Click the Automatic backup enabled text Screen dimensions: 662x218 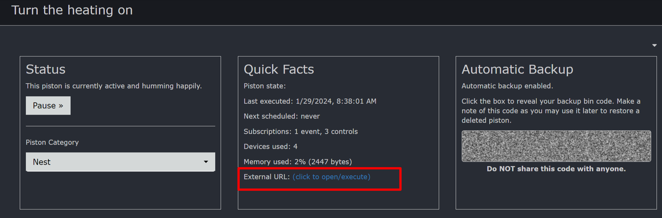507,86
